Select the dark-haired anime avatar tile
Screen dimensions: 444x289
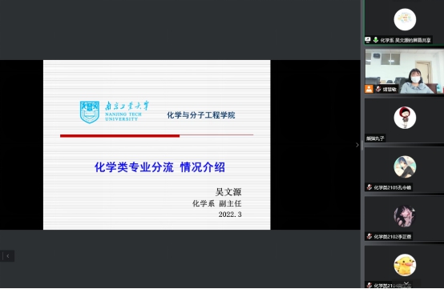click(x=405, y=216)
